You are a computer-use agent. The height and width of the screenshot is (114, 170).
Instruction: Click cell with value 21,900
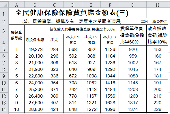click(35, 69)
